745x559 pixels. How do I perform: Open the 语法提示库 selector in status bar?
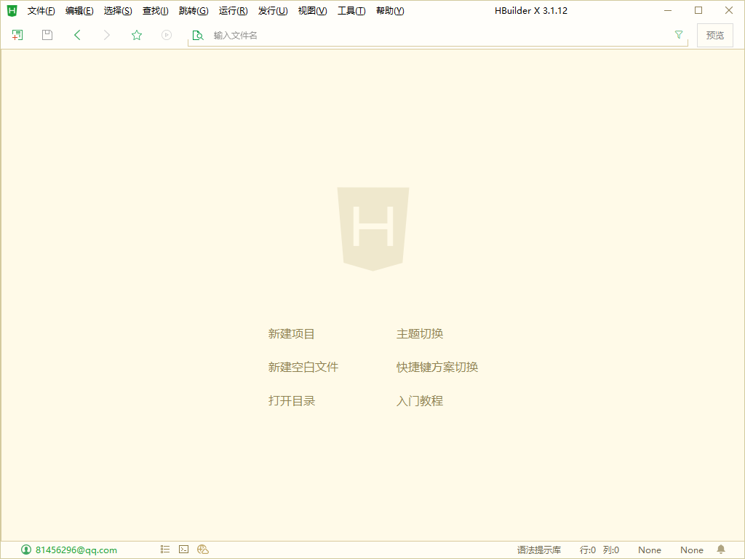(x=539, y=550)
